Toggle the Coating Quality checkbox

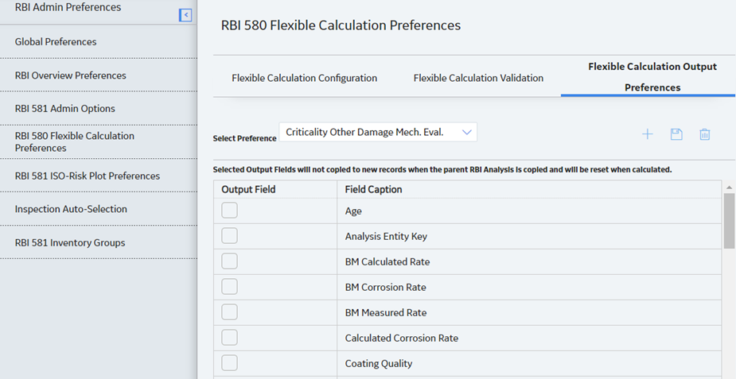[229, 362]
